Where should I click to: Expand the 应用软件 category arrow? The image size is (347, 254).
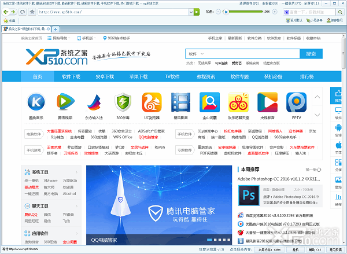76,233
